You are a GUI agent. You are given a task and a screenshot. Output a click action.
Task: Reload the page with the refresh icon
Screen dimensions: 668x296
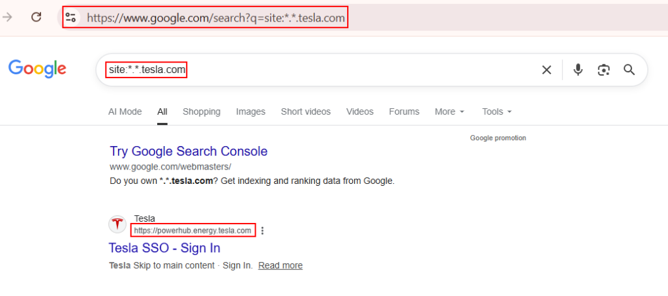tap(37, 18)
